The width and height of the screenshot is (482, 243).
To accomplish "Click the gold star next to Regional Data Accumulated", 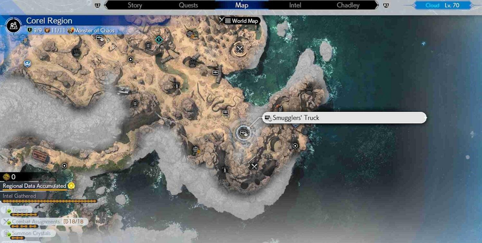I will pyautogui.click(x=71, y=186).
